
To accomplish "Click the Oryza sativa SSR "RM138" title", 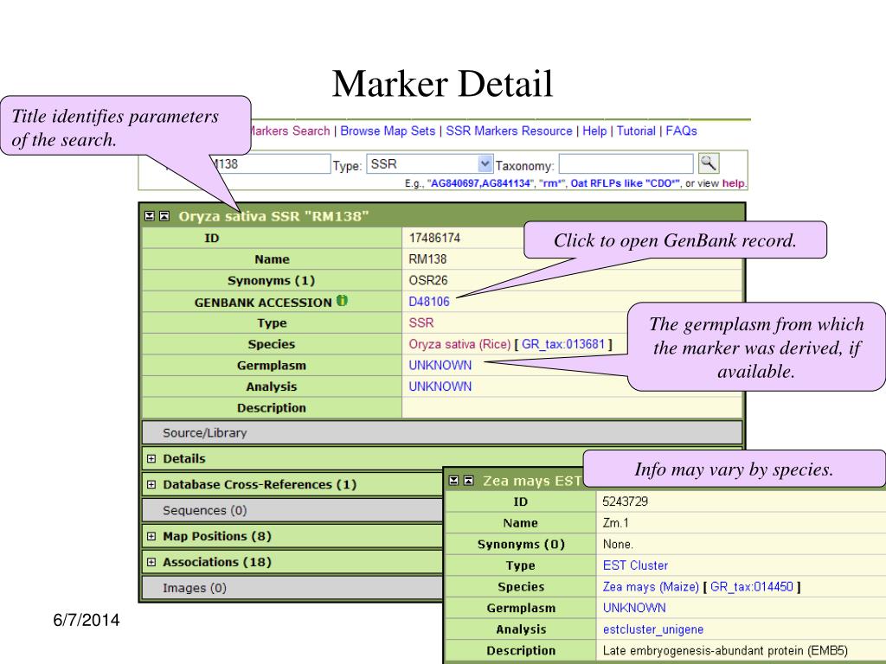I will pos(273,216).
